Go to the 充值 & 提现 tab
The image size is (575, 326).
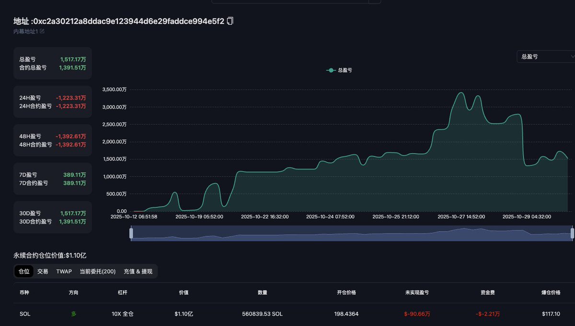[x=138, y=271]
